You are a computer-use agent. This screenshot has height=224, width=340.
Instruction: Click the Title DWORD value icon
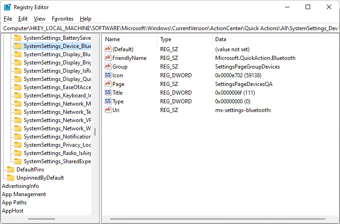pos(108,93)
